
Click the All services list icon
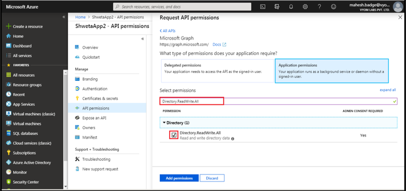click(x=8, y=56)
